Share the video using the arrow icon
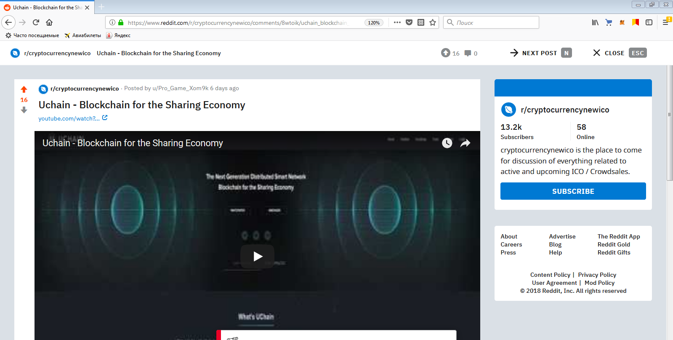The image size is (673, 340). coord(465,143)
